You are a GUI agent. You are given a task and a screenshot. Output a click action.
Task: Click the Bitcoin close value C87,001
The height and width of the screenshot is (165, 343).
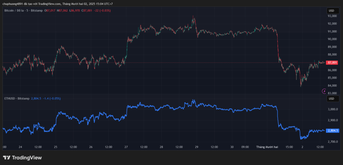[x=87, y=11]
